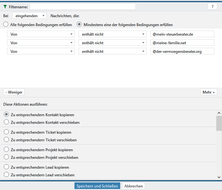Select 'Mindestens eine der folgenden Bedingungen erfüllen'
This screenshot has width=222, height=190.
coord(79,25)
